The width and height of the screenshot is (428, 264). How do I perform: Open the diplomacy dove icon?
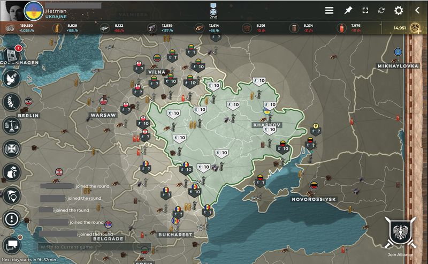[12, 79]
